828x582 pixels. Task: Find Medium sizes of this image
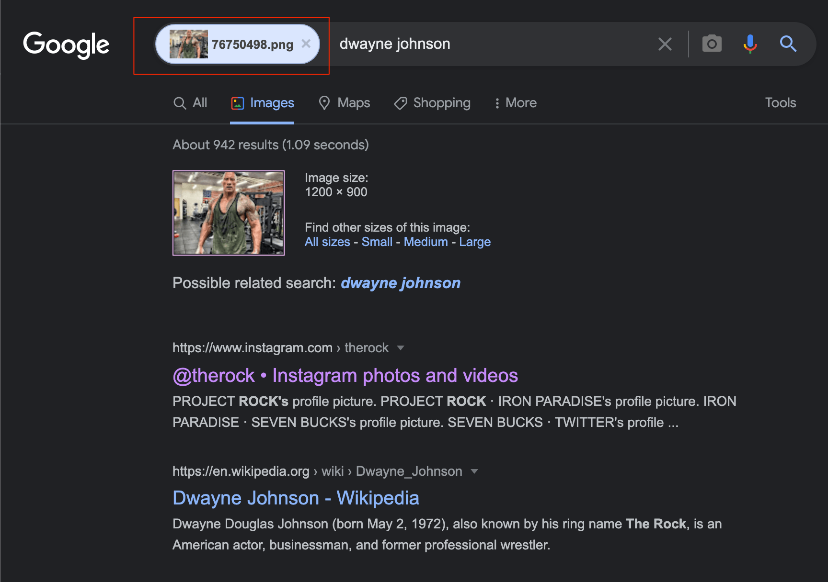coord(426,242)
